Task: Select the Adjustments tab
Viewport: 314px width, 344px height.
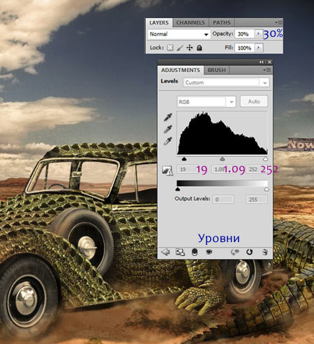Action: point(181,70)
